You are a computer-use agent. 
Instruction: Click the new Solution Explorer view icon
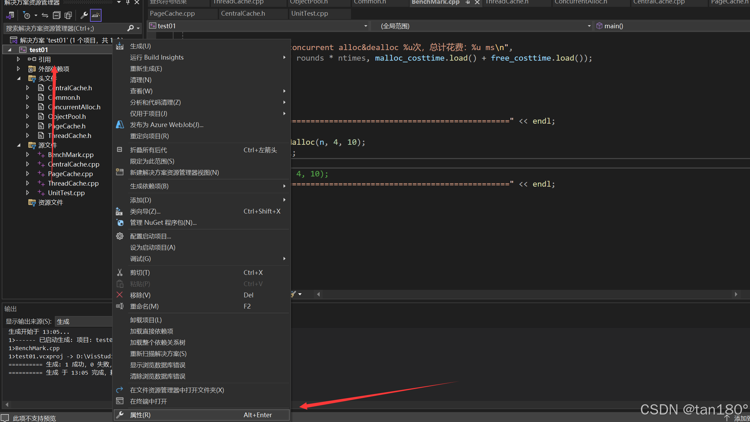(x=120, y=172)
